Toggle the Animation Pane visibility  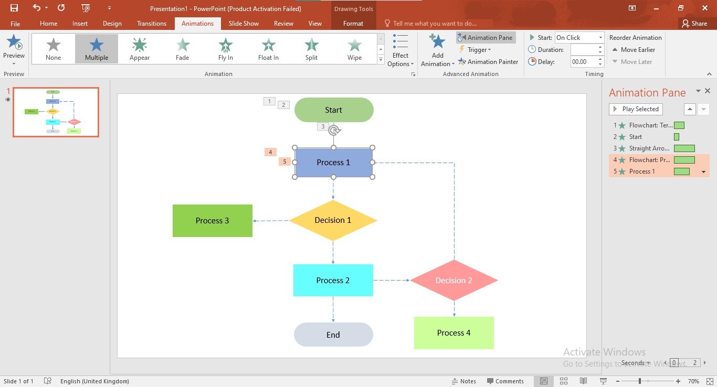click(x=486, y=37)
